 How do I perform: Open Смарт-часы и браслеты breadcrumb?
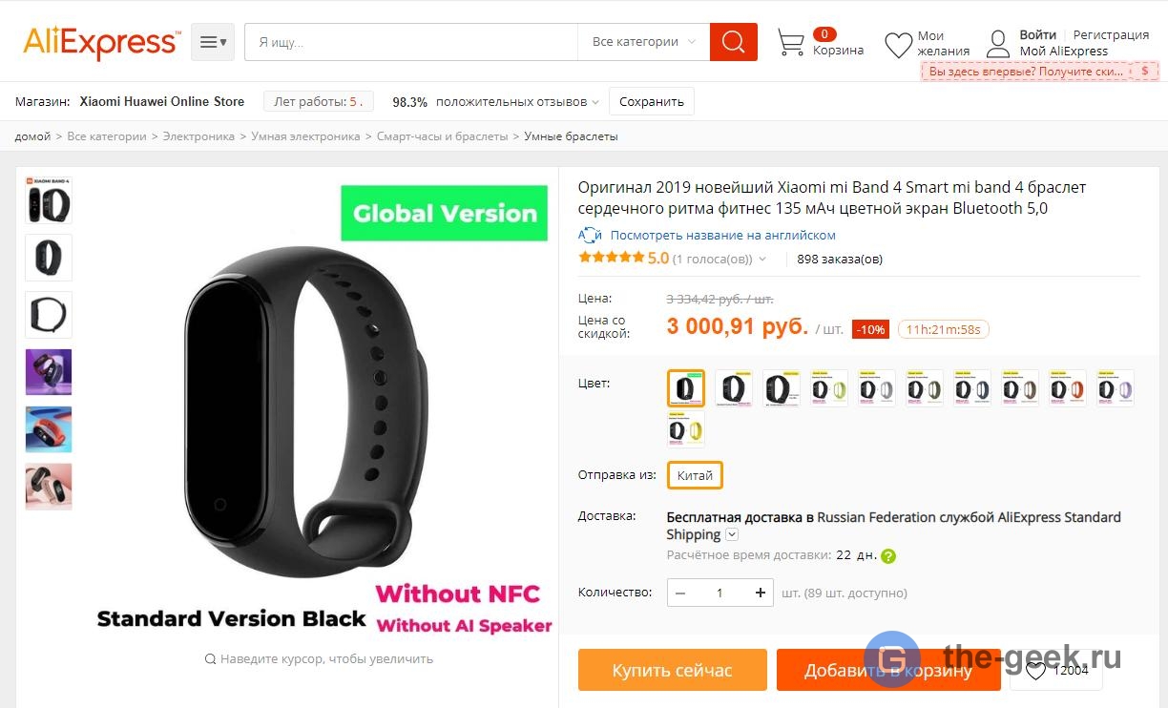[x=442, y=136]
